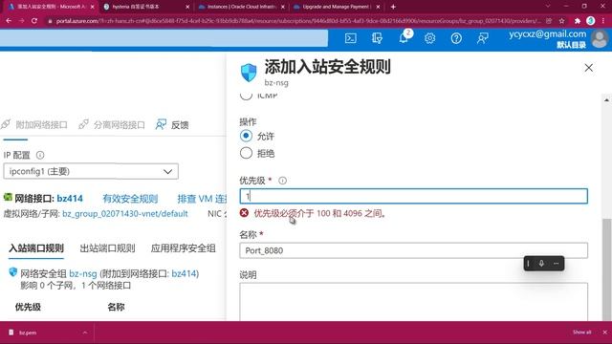This screenshot has width=612, height=344.
Task: Select 允许 action radio button
Action: click(246, 136)
